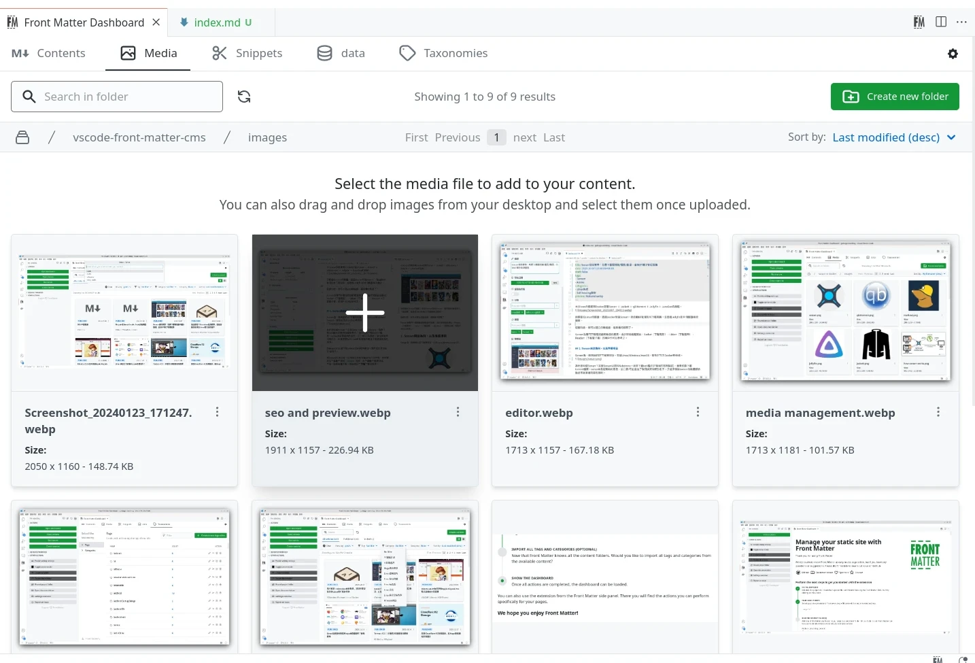This screenshot has width=975, height=663.
Task: Go to next results page
Action: (524, 137)
